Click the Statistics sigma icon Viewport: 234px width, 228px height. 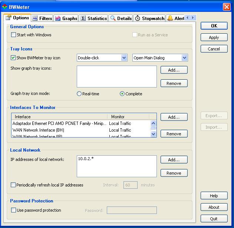83,19
